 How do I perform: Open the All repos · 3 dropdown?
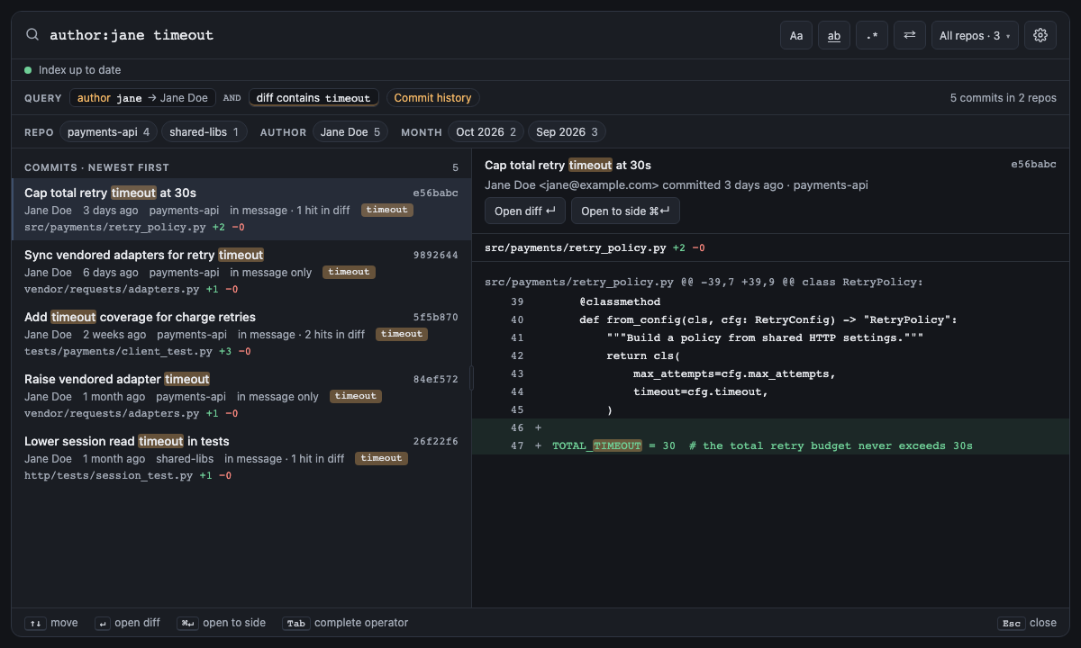975,35
